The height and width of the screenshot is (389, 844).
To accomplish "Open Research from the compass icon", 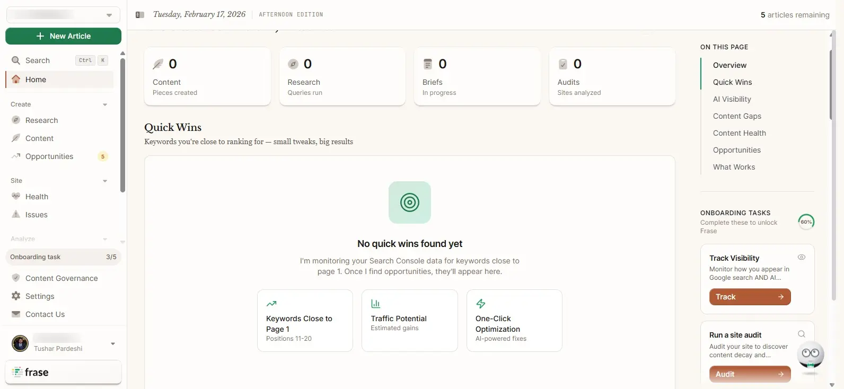I will [16, 120].
